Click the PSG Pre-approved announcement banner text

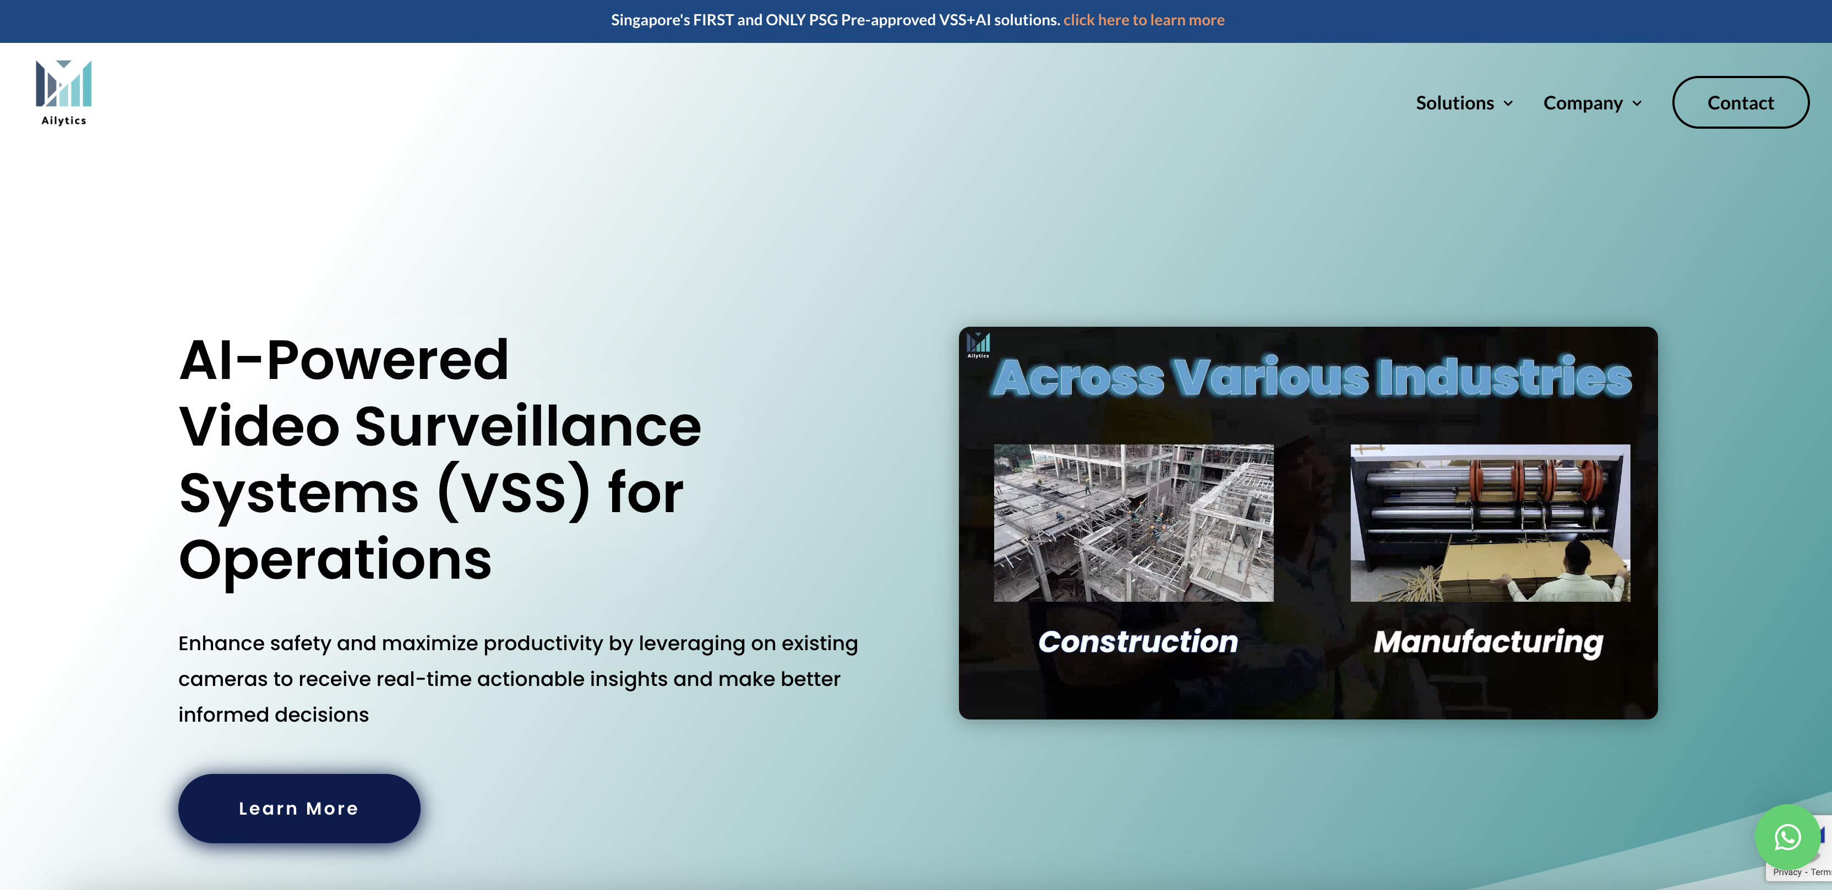(x=836, y=20)
